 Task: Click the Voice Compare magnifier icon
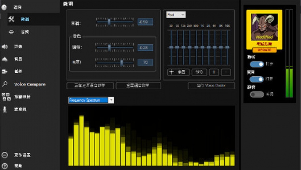click(5, 84)
